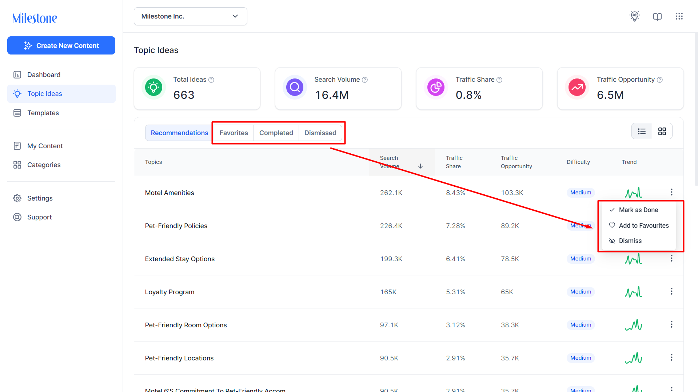Sort by Difficulty column header
The image size is (698, 392).
578,162
